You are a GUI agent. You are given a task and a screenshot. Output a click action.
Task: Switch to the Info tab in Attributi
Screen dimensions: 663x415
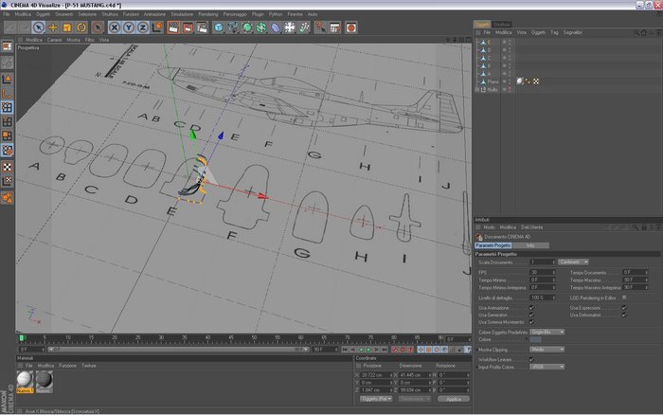[531, 244]
